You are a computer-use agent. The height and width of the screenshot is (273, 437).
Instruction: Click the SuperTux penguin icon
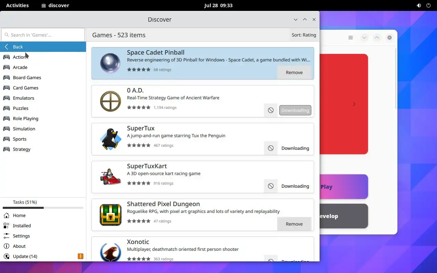110,139
